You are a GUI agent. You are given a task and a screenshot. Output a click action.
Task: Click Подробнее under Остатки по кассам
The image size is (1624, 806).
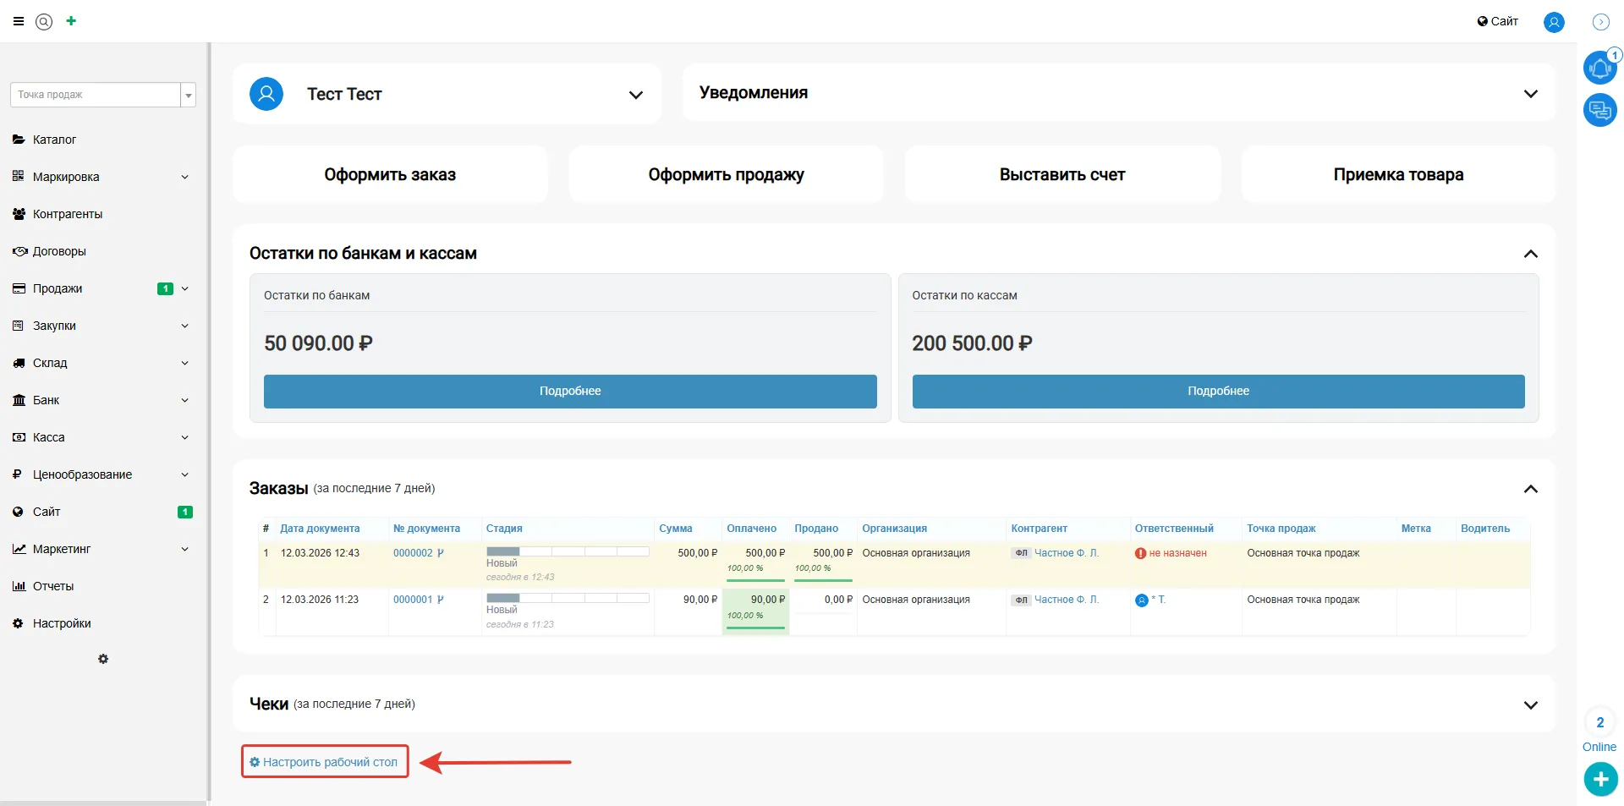(x=1218, y=391)
